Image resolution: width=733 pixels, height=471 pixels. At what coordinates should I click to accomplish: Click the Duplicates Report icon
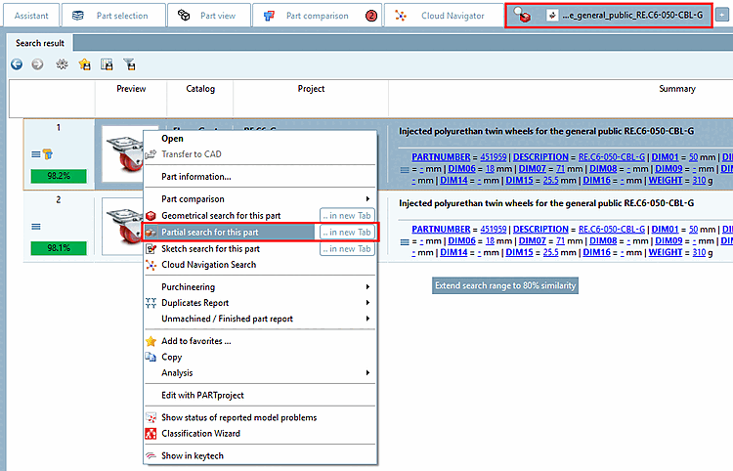(151, 303)
